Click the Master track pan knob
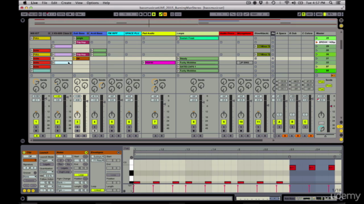Viewport: 364px width, 204px height. [x=321, y=114]
